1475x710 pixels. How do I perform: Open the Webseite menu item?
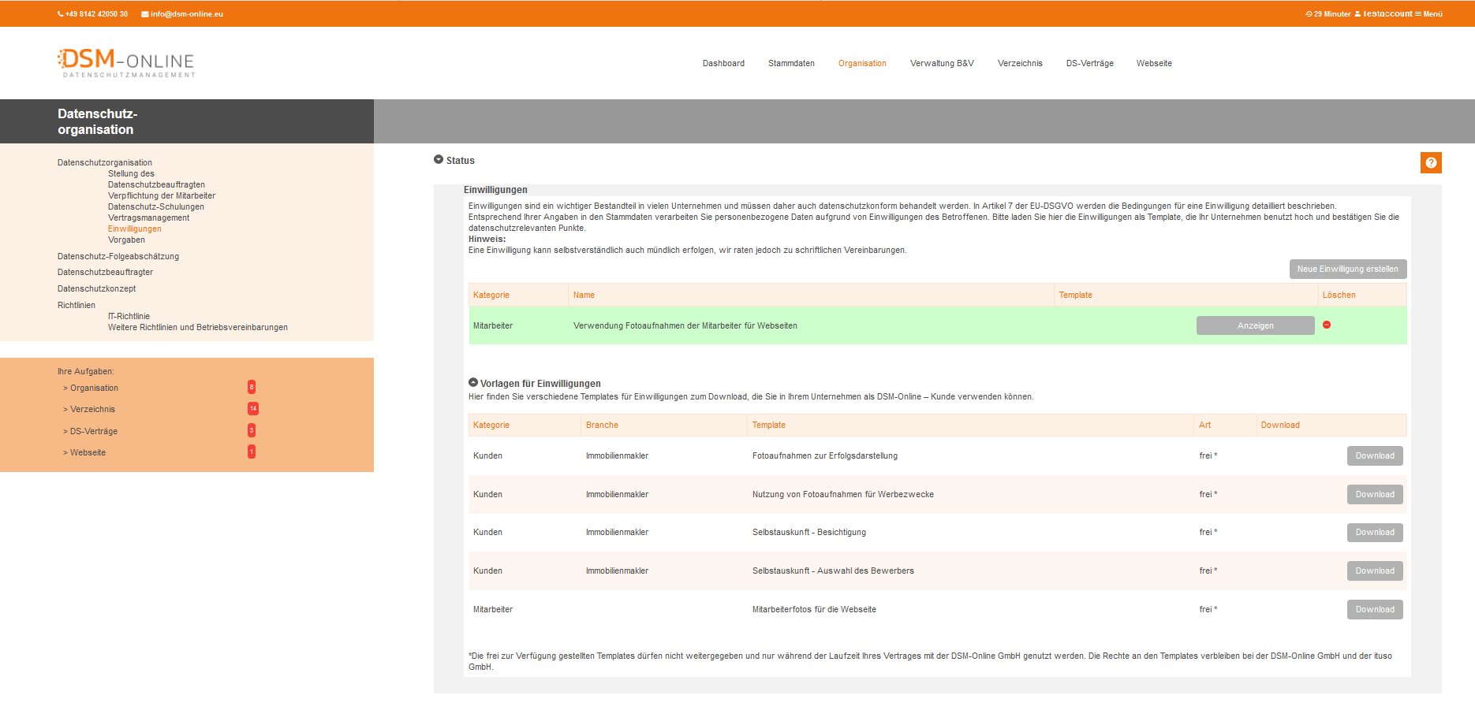[1154, 63]
